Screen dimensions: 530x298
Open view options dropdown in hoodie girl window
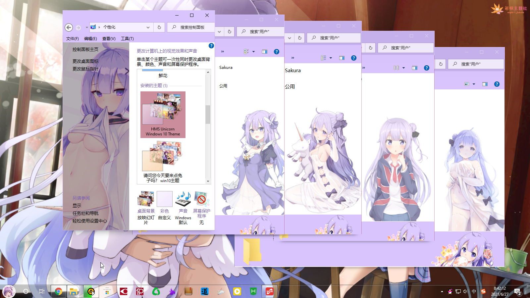point(403,68)
